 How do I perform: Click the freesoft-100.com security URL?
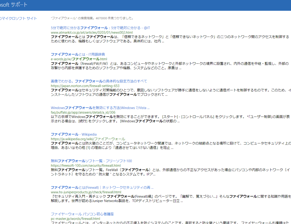(x=86, y=166)
